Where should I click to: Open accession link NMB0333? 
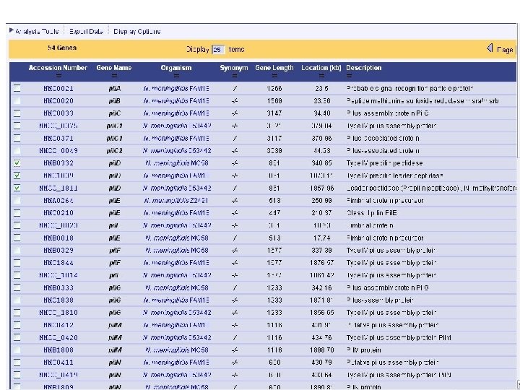[58, 288]
